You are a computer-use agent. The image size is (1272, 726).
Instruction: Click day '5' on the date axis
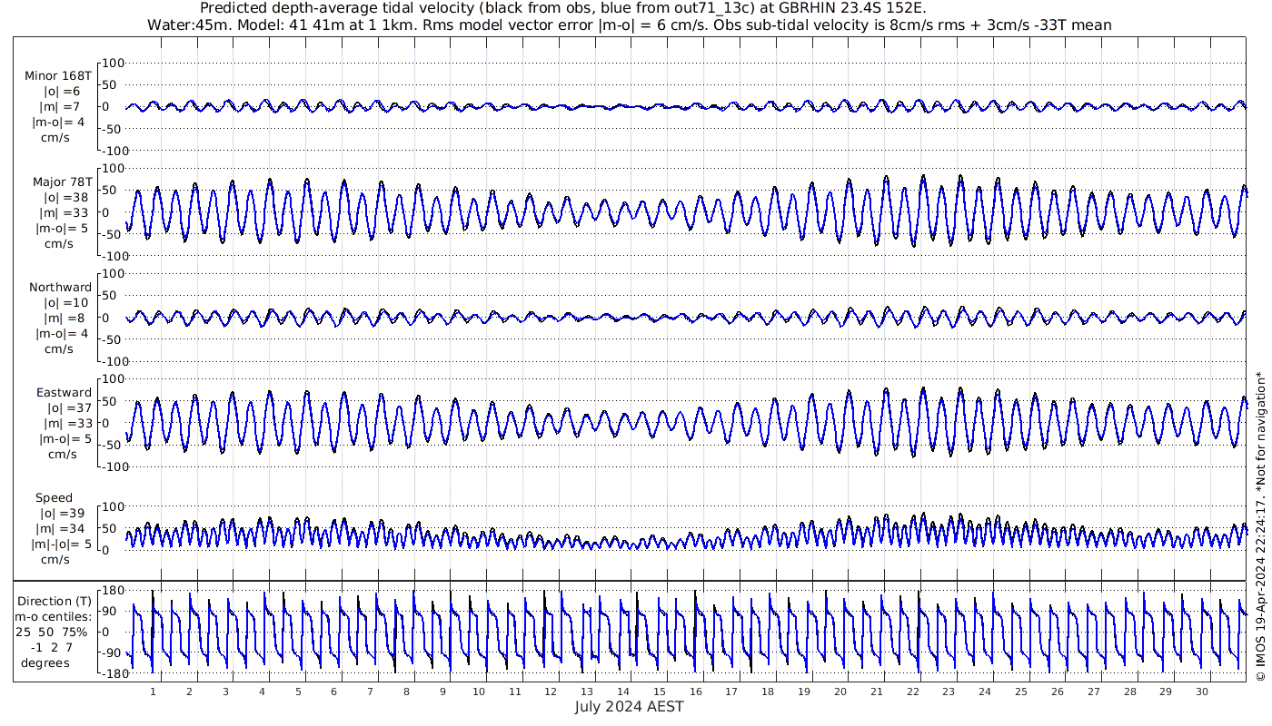coord(298,692)
